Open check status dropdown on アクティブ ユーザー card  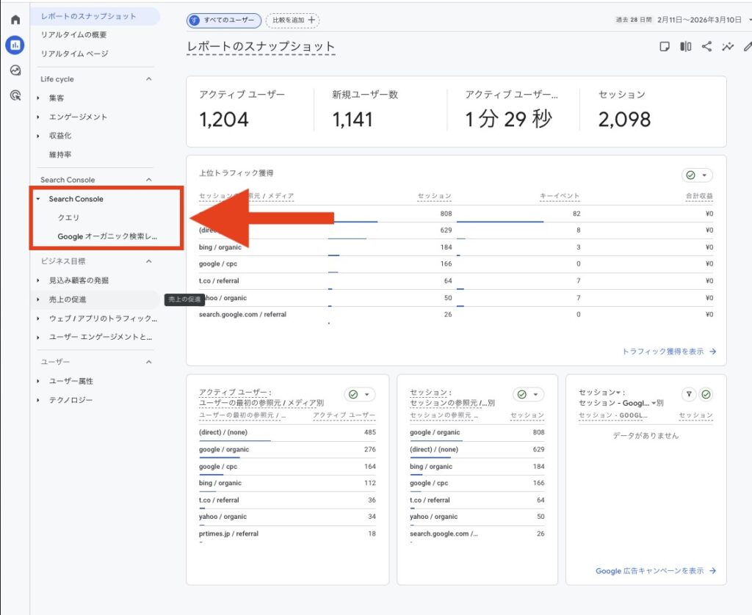[359, 395]
